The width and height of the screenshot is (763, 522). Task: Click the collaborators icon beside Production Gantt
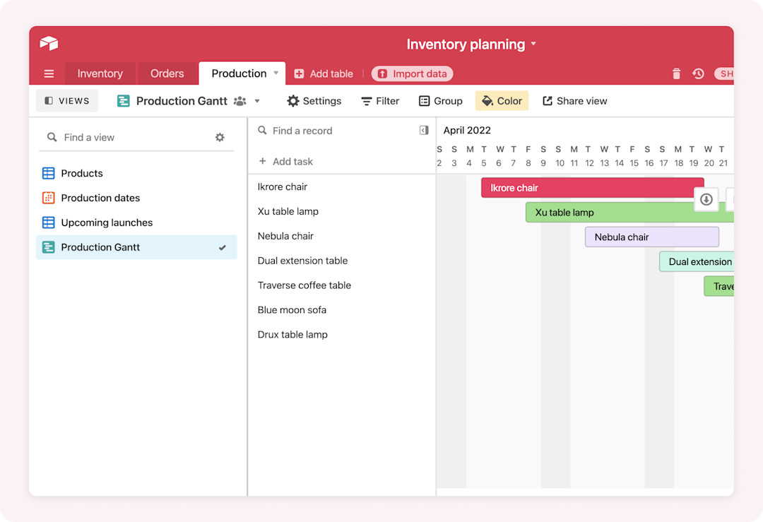pyautogui.click(x=240, y=101)
